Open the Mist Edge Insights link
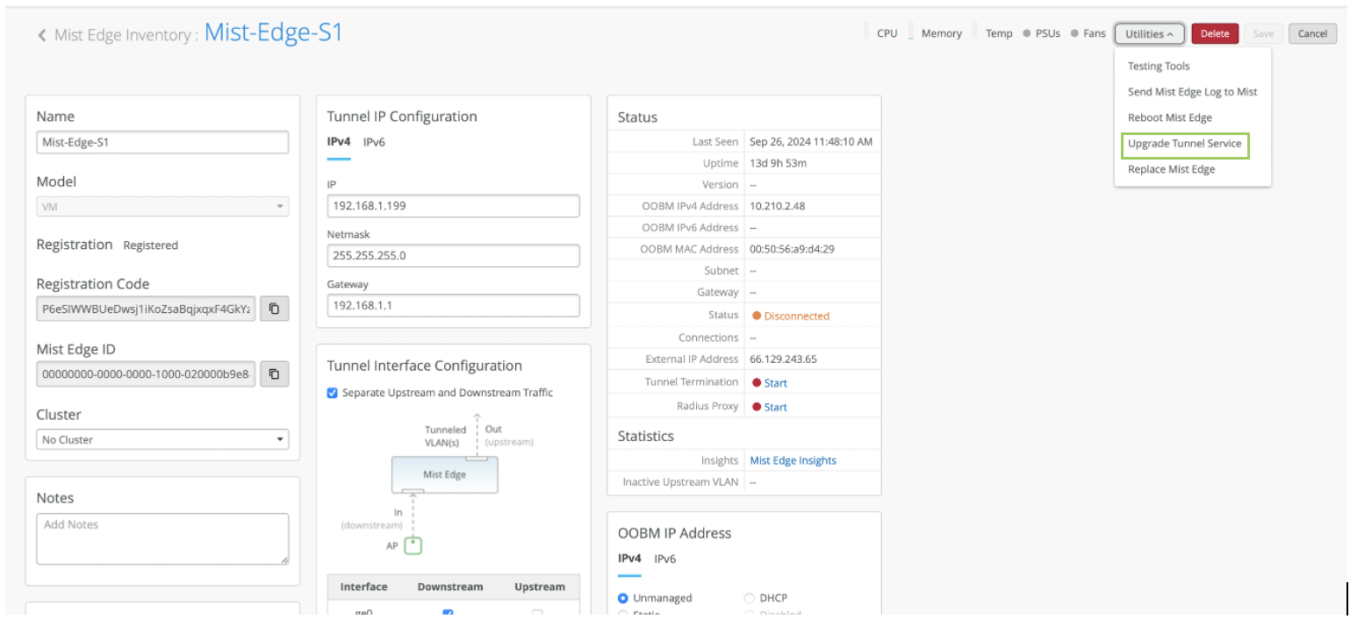 (x=793, y=460)
